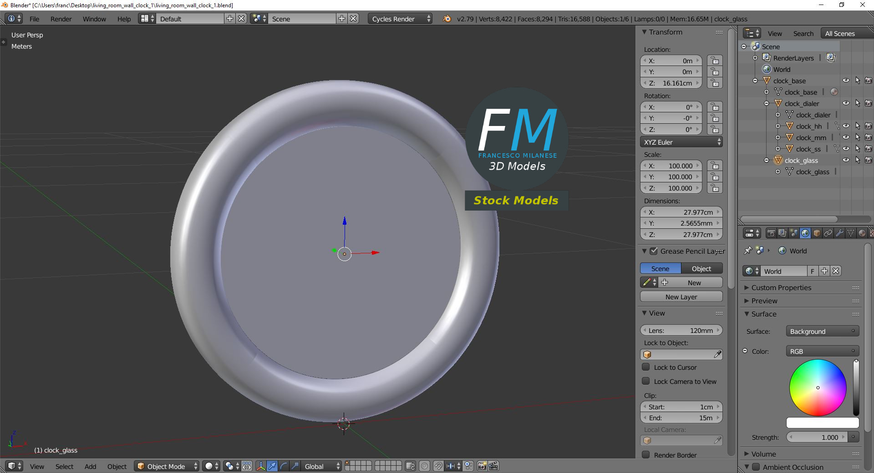The image size is (874, 473).
Task: Open the Render properties tab (camera icon)
Action: (x=771, y=233)
